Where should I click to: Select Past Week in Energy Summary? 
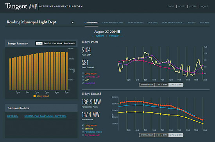(57, 43)
